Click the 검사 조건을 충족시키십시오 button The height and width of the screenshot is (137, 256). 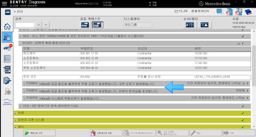(x=173, y=133)
